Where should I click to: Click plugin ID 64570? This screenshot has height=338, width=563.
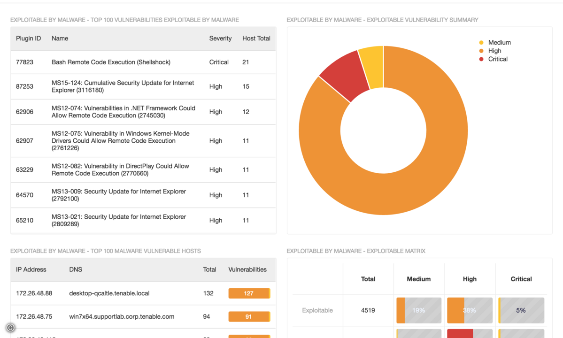coord(24,195)
